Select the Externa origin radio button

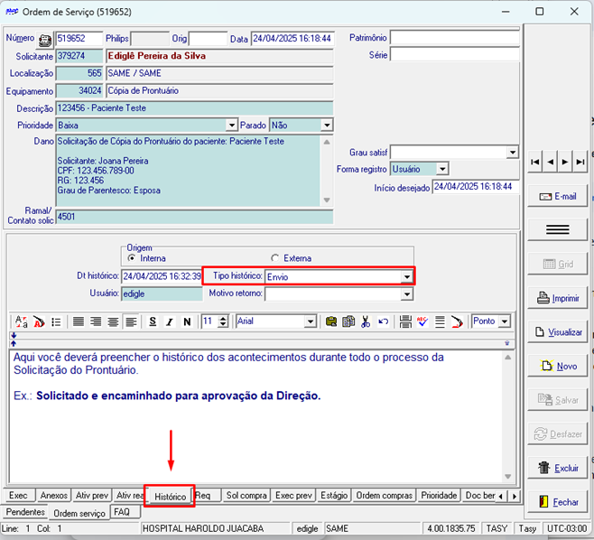(x=274, y=258)
